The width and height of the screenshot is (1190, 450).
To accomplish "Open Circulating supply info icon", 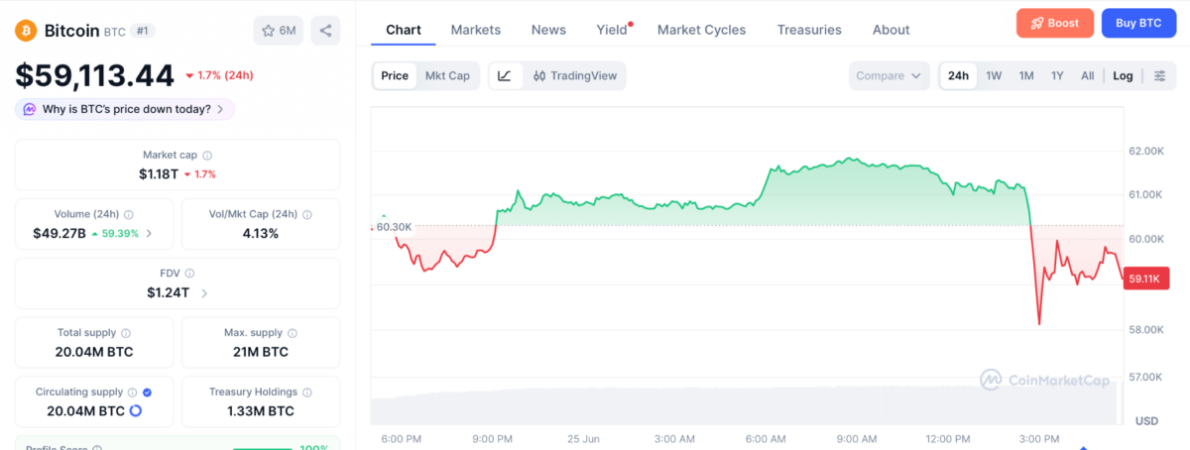I will point(134,393).
